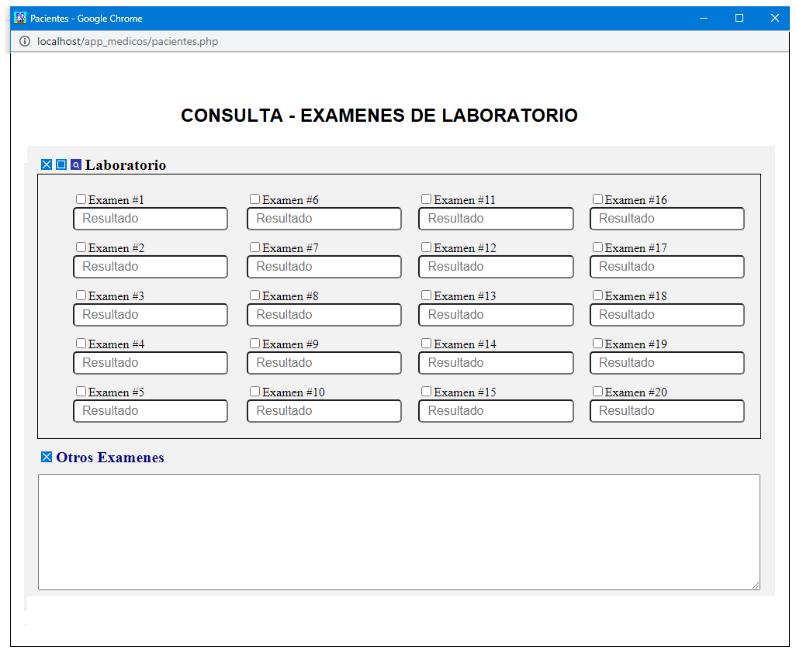This screenshot has width=796, height=667.
Task: Click the Resultado box under Examen #20
Action: pos(667,411)
